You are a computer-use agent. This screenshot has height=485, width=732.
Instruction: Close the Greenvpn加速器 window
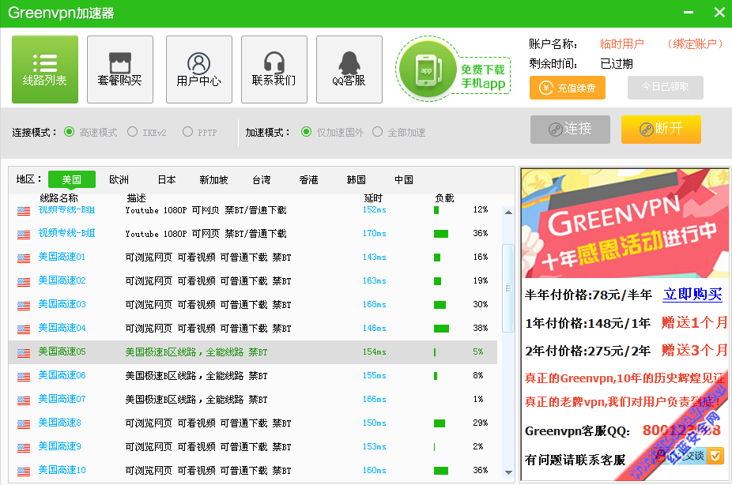pos(719,13)
